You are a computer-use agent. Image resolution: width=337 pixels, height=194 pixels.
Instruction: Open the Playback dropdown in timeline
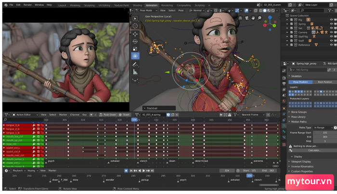coord(19,171)
